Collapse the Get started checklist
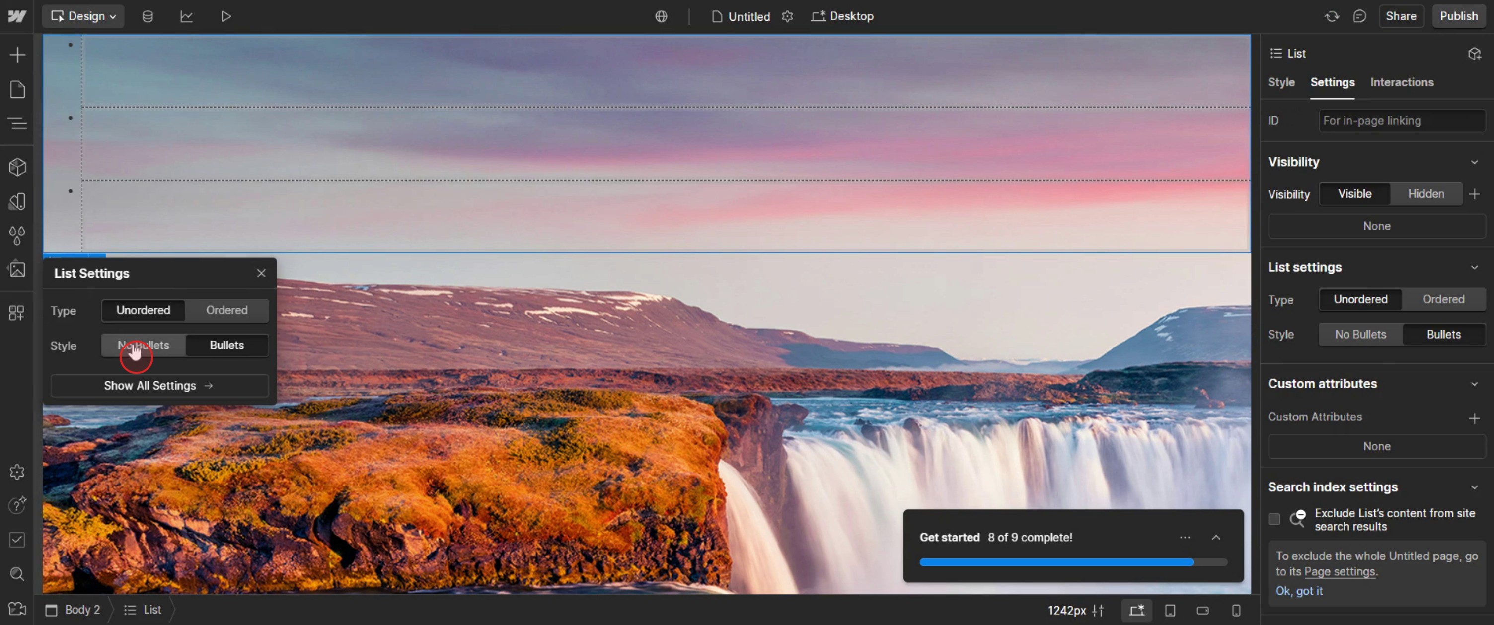1494x625 pixels. (1216, 538)
